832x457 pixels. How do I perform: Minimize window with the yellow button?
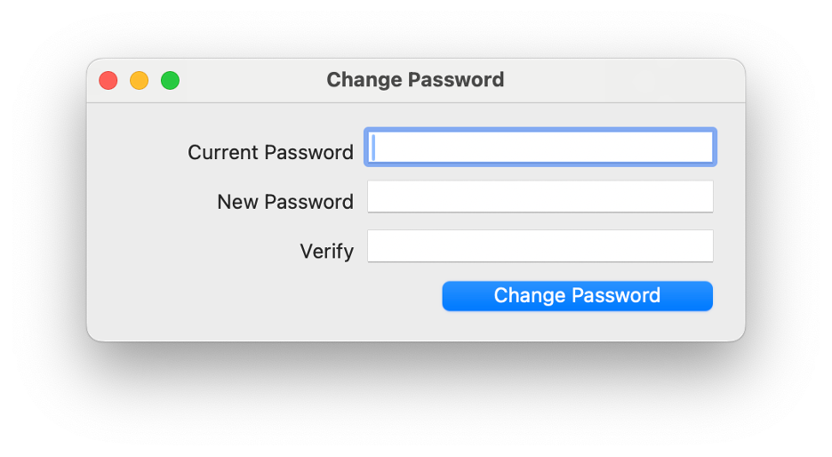tap(140, 81)
